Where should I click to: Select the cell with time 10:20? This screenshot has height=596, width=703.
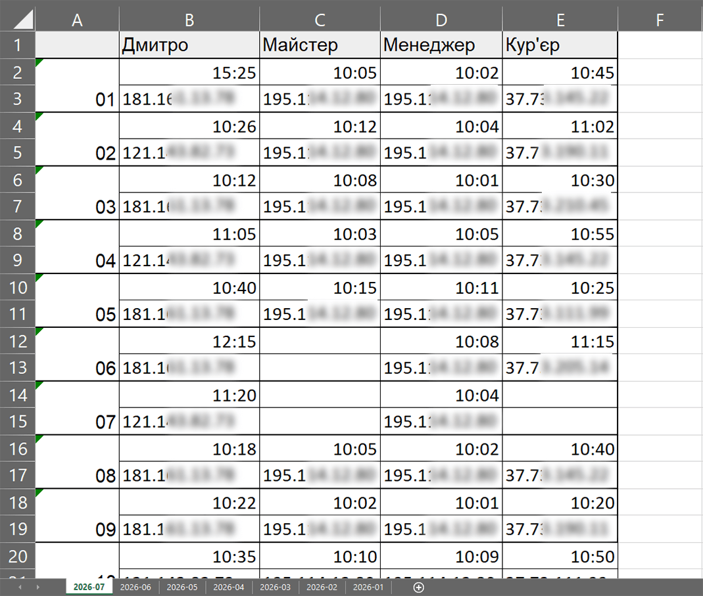point(560,502)
